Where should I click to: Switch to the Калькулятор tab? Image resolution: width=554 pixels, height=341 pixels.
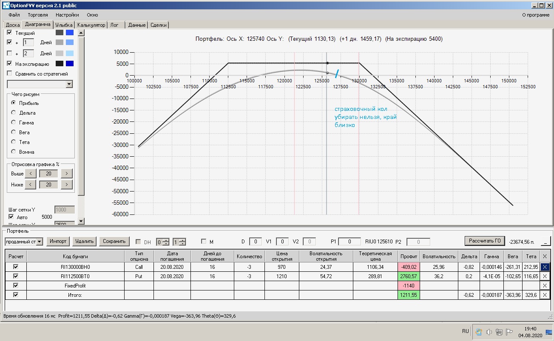click(x=91, y=25)
